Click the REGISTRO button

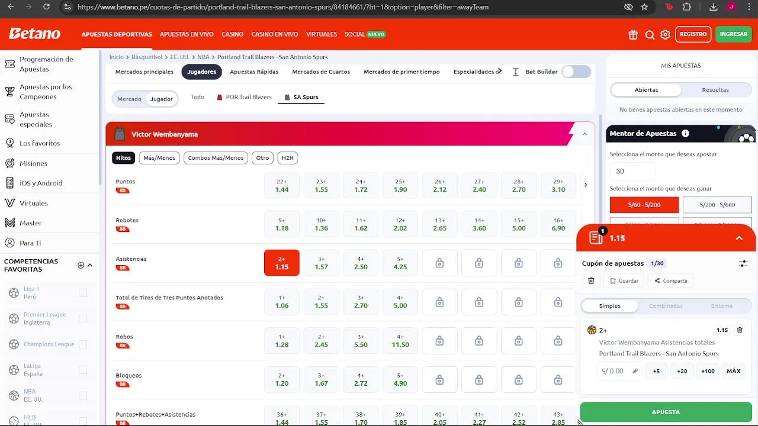tap(693, 34)
